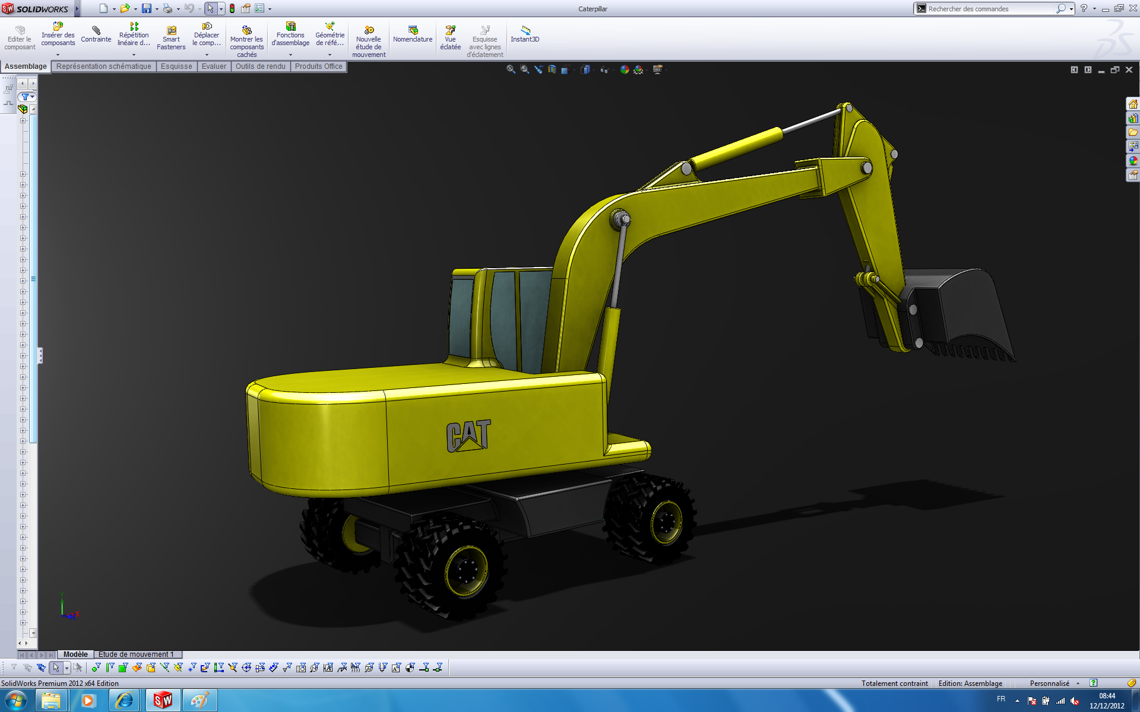1140x712 pixels.
Task: Click the View Settings monitor icon
Action: 657,69
